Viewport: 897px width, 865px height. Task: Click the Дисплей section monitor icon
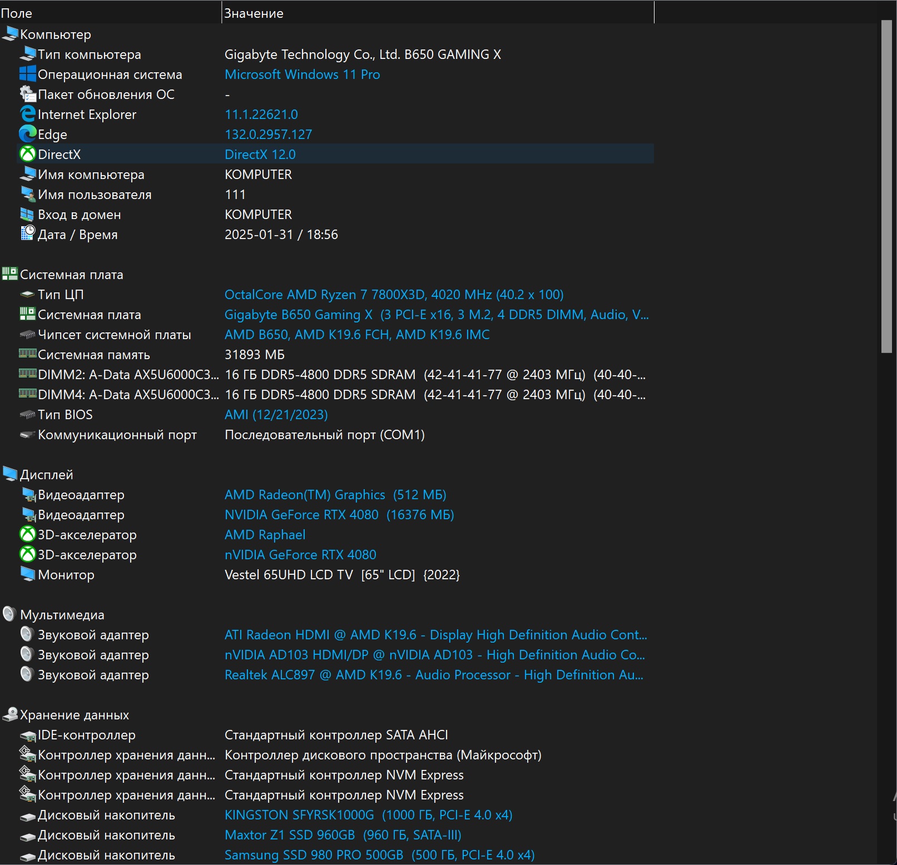pyautogui.click(x=10, y=474)
